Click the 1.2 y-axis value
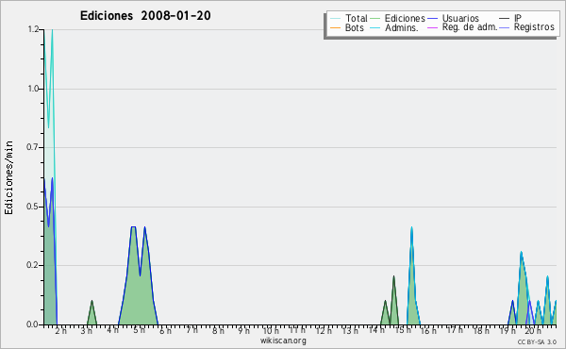Screen dimensions: 566x349 33,29
